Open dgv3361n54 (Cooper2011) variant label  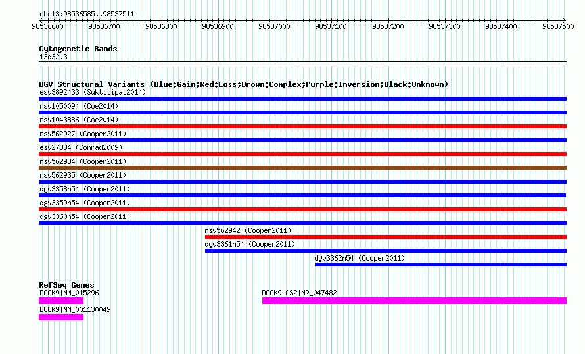point(250,244)
